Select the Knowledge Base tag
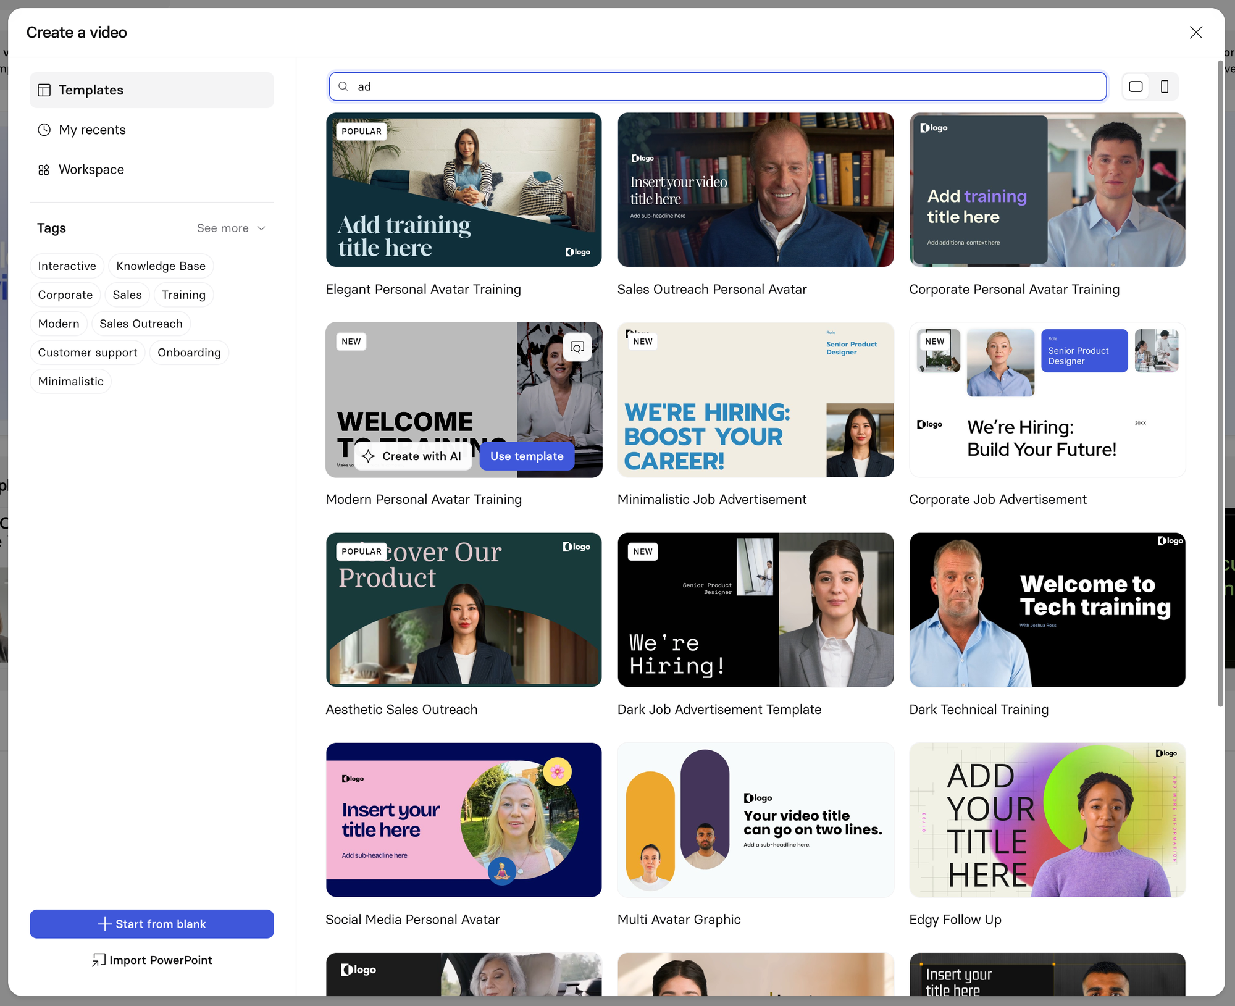 point(161,266)
